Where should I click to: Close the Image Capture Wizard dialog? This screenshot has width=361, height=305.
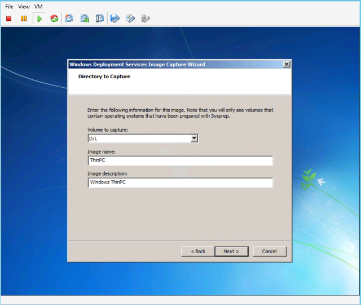tap(287, 65)
